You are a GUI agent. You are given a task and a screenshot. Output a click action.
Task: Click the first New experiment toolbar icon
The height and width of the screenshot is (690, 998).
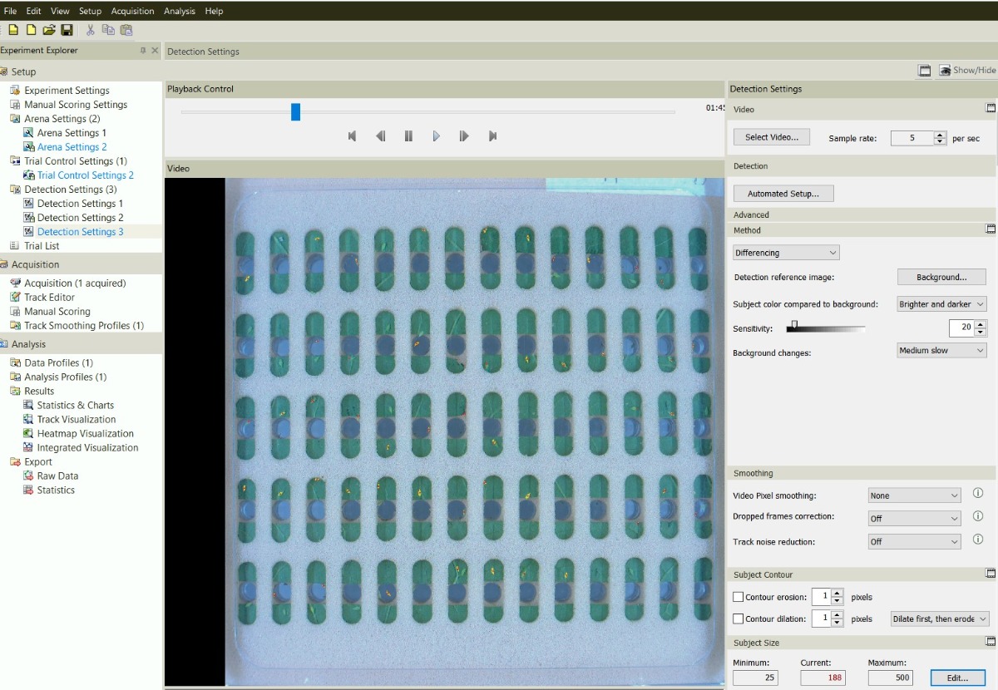click(13, 30)
